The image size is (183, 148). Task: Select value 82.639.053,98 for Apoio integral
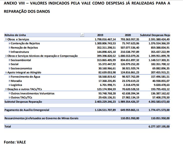107,72
